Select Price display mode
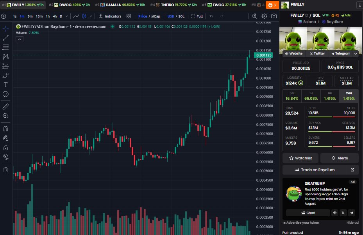363x235 pixels. [143, 16]
